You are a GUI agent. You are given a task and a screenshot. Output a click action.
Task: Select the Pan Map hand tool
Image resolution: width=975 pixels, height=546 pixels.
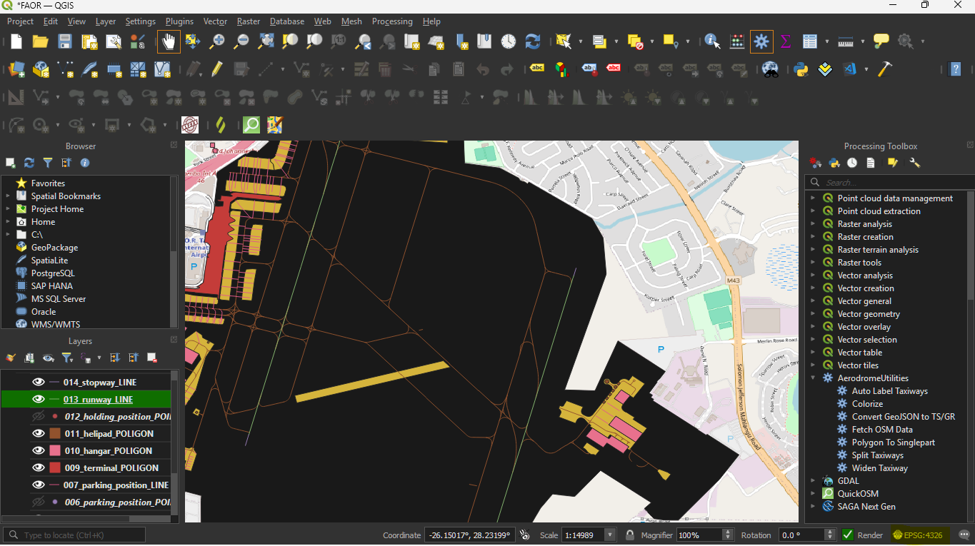tap(169, 41)
